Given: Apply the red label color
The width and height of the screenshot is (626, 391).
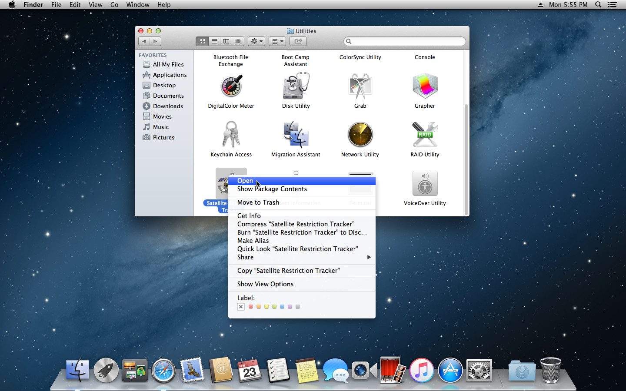Looking at the screenshot, I should tap(251, 307).
